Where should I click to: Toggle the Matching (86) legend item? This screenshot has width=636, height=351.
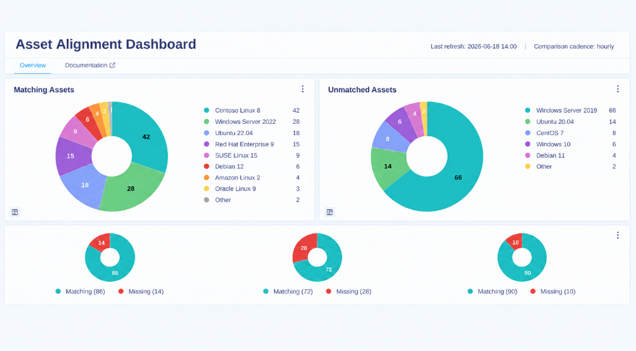[81, 292]
